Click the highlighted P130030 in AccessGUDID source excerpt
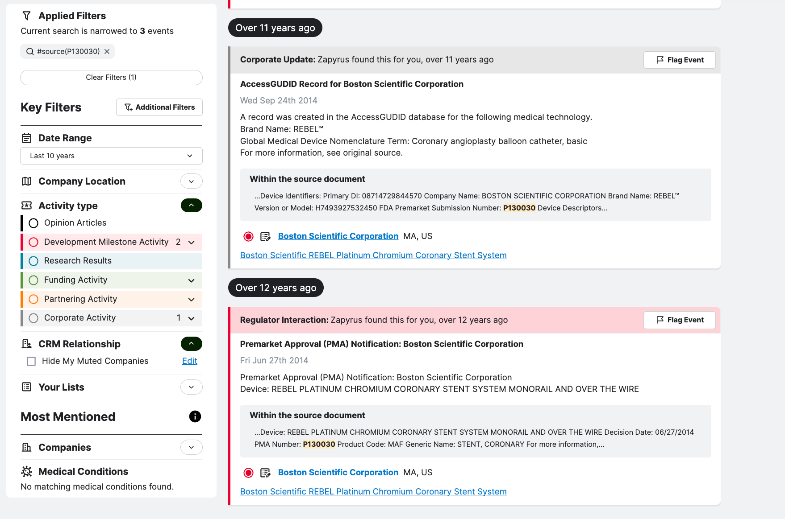Viewport: 785px width, 519px height. coord(519,208)
